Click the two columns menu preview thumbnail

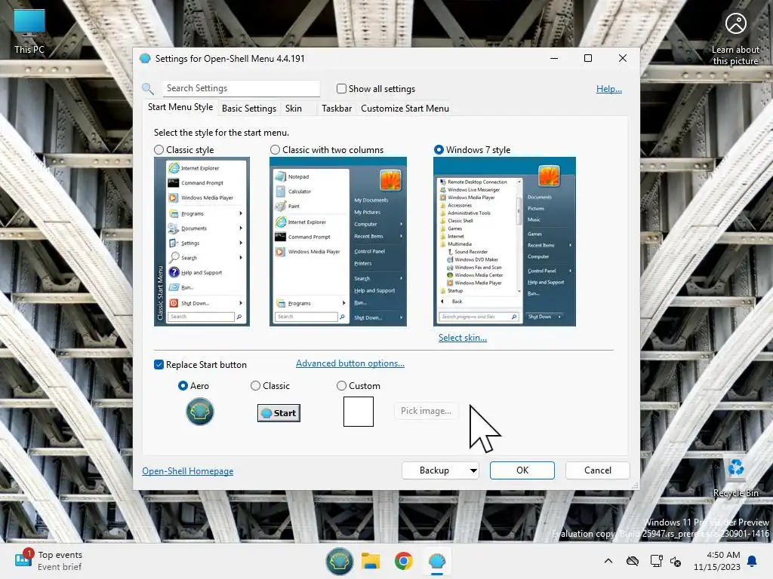click(x=338, y=242)
